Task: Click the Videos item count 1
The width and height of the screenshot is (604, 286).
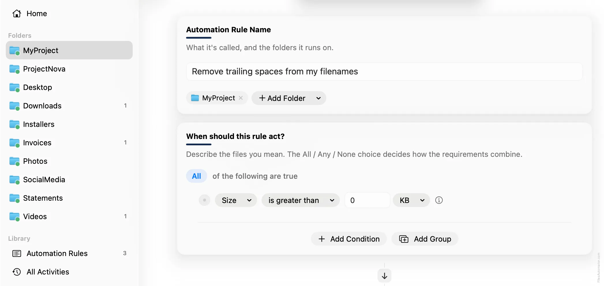Action: coord(125,217)
